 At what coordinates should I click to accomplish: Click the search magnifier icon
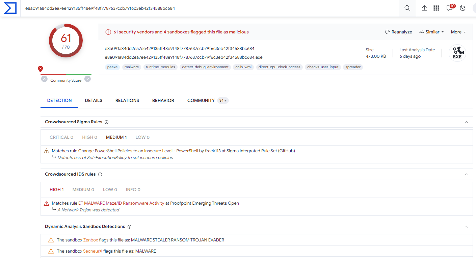(407, 8)
